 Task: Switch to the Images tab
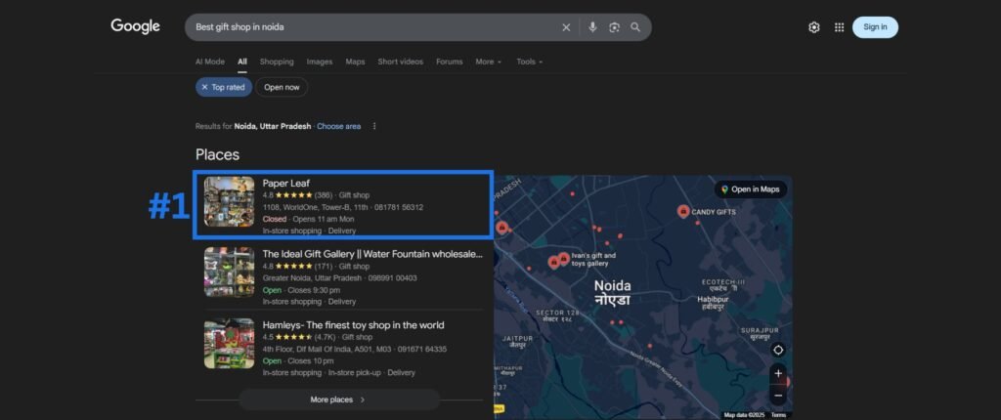click(320, 62)
